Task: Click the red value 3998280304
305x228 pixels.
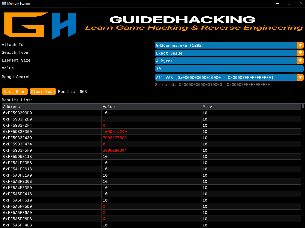Action: (x=115, y=150)
